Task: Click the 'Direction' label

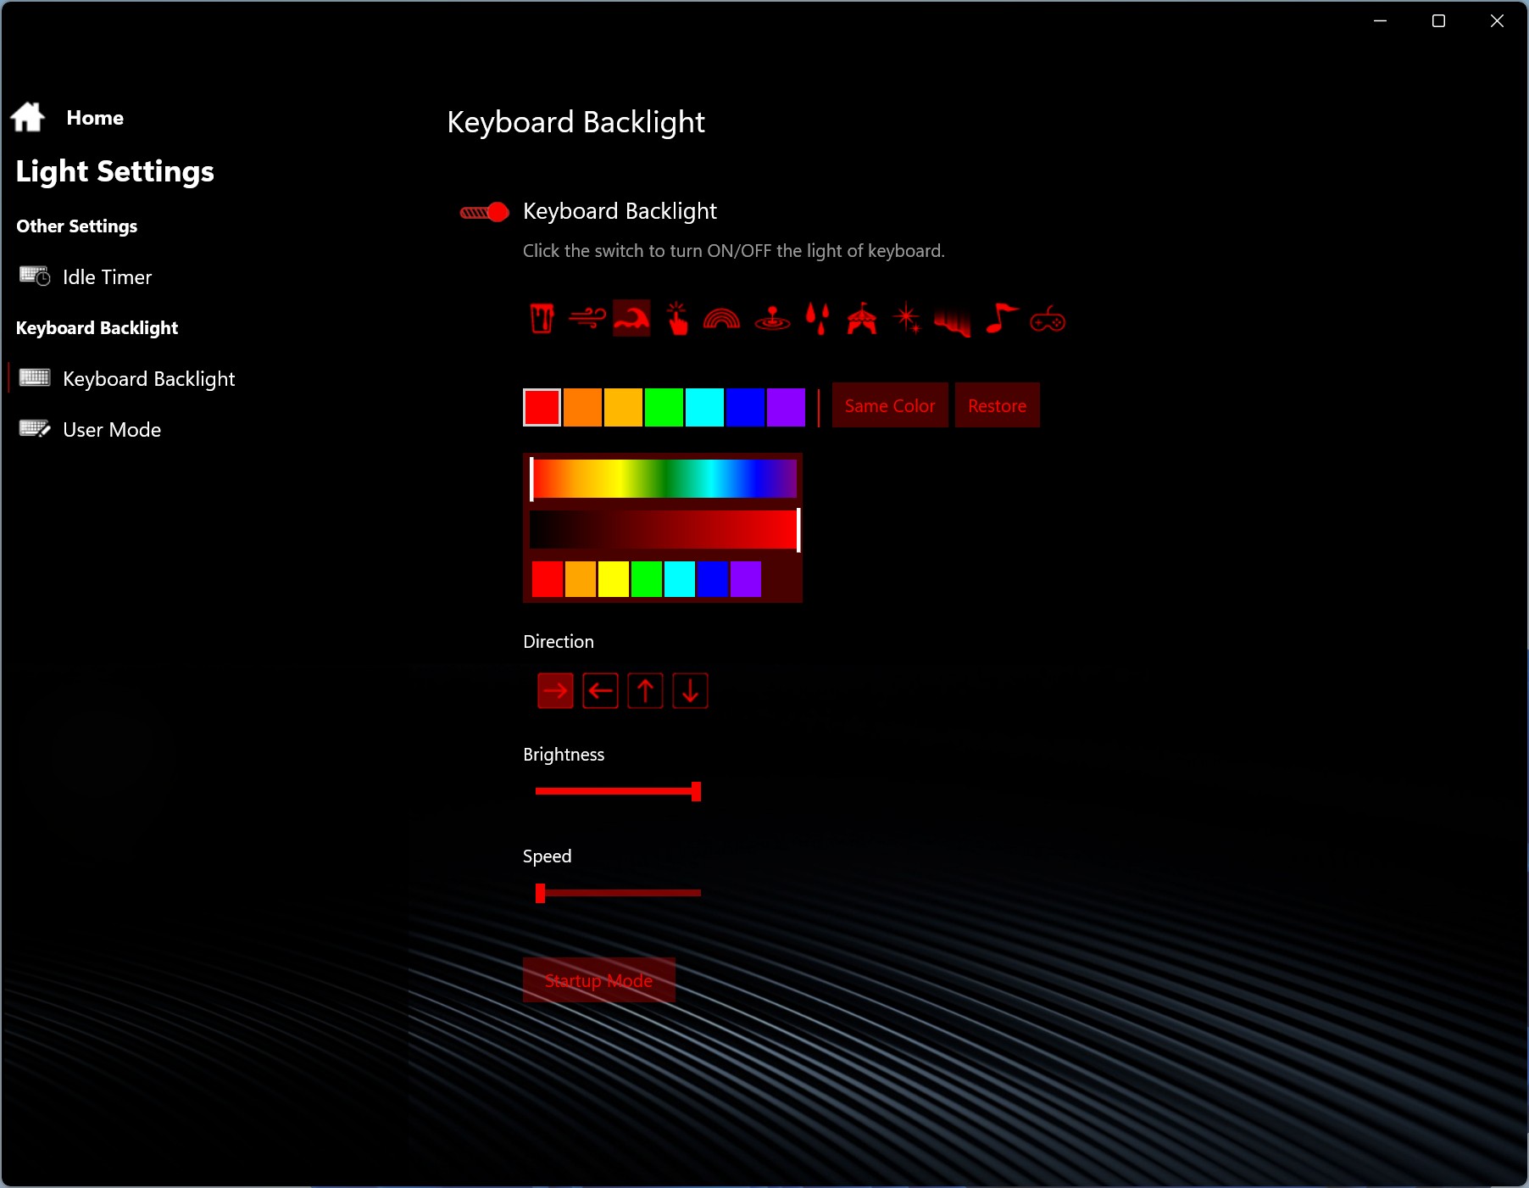Action: point(559,642)
